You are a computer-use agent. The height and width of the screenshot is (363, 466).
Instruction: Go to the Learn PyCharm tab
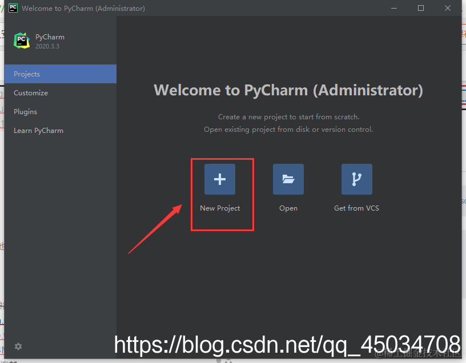click(x=61, y=130)
